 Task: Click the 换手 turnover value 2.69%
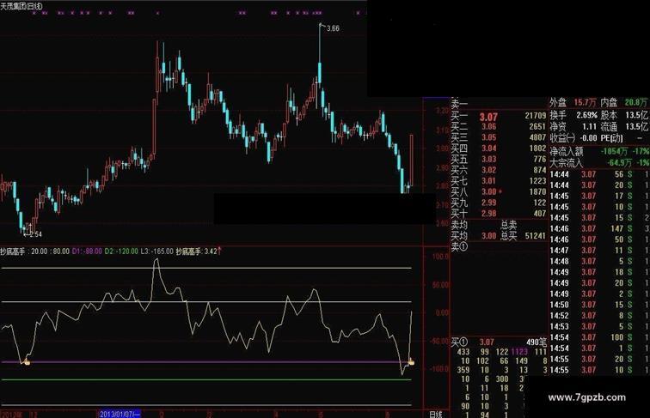586,115
